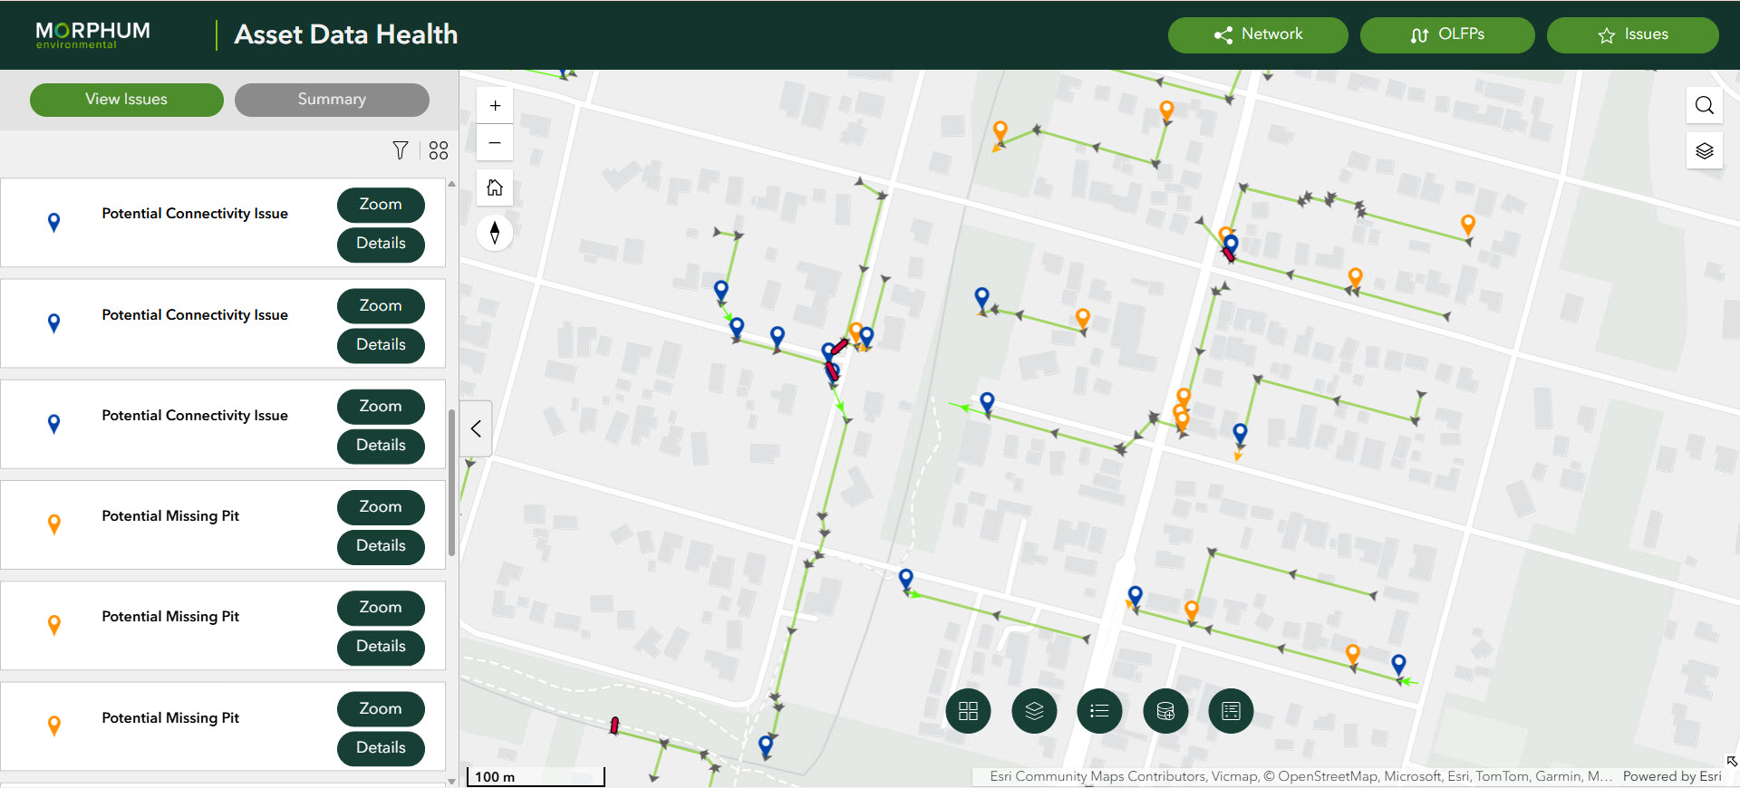
Task: Click the issue list scrollbar thumb
Action: click(451, 483)
